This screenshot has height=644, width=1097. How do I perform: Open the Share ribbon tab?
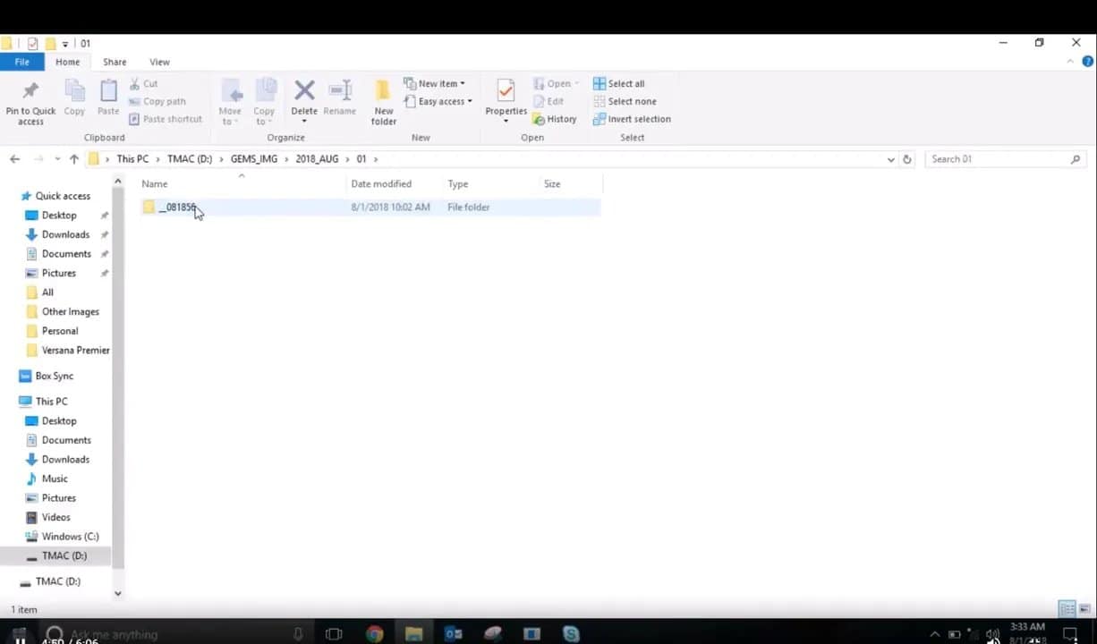115,62
